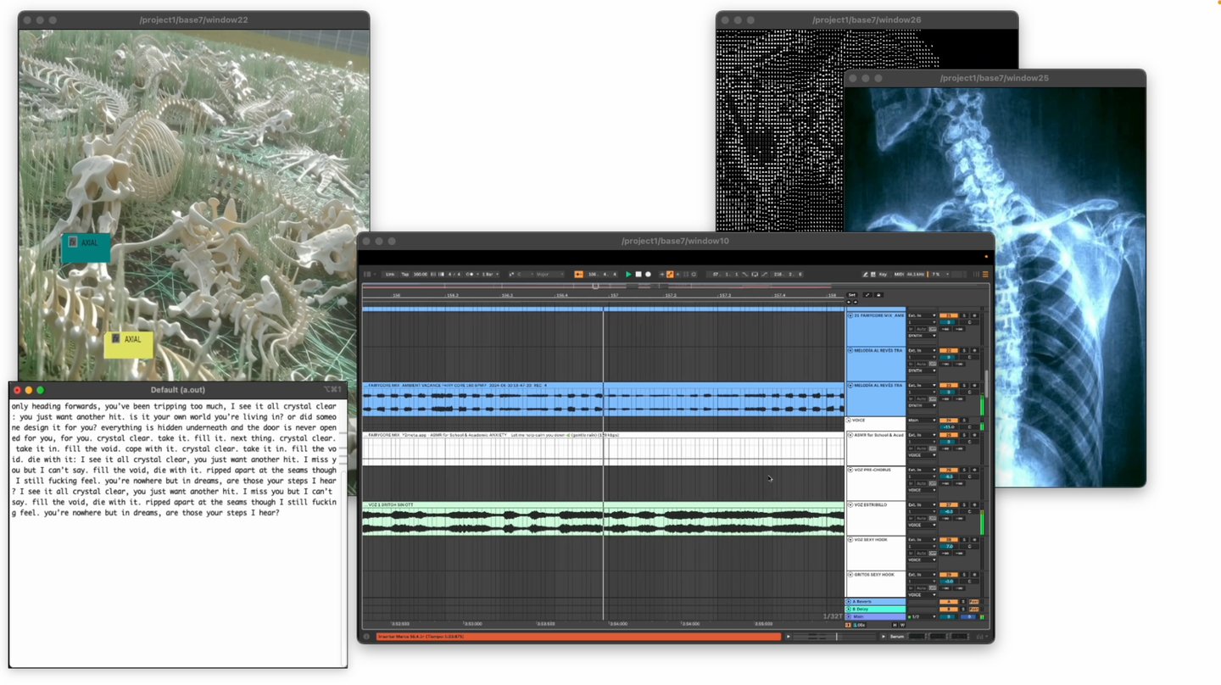Viewport: 1221px width, 685px height.
Task: Toggle track activator 26 on VOZ PRE-CHORUS
Action: click(x=950, y=470)
